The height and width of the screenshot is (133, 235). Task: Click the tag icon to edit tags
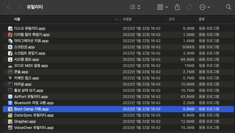(190, 7)
